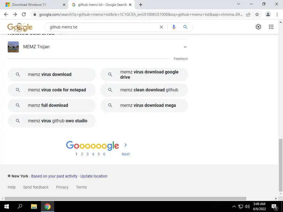Open the Chrome profile avatar

[x=268, y=14]
